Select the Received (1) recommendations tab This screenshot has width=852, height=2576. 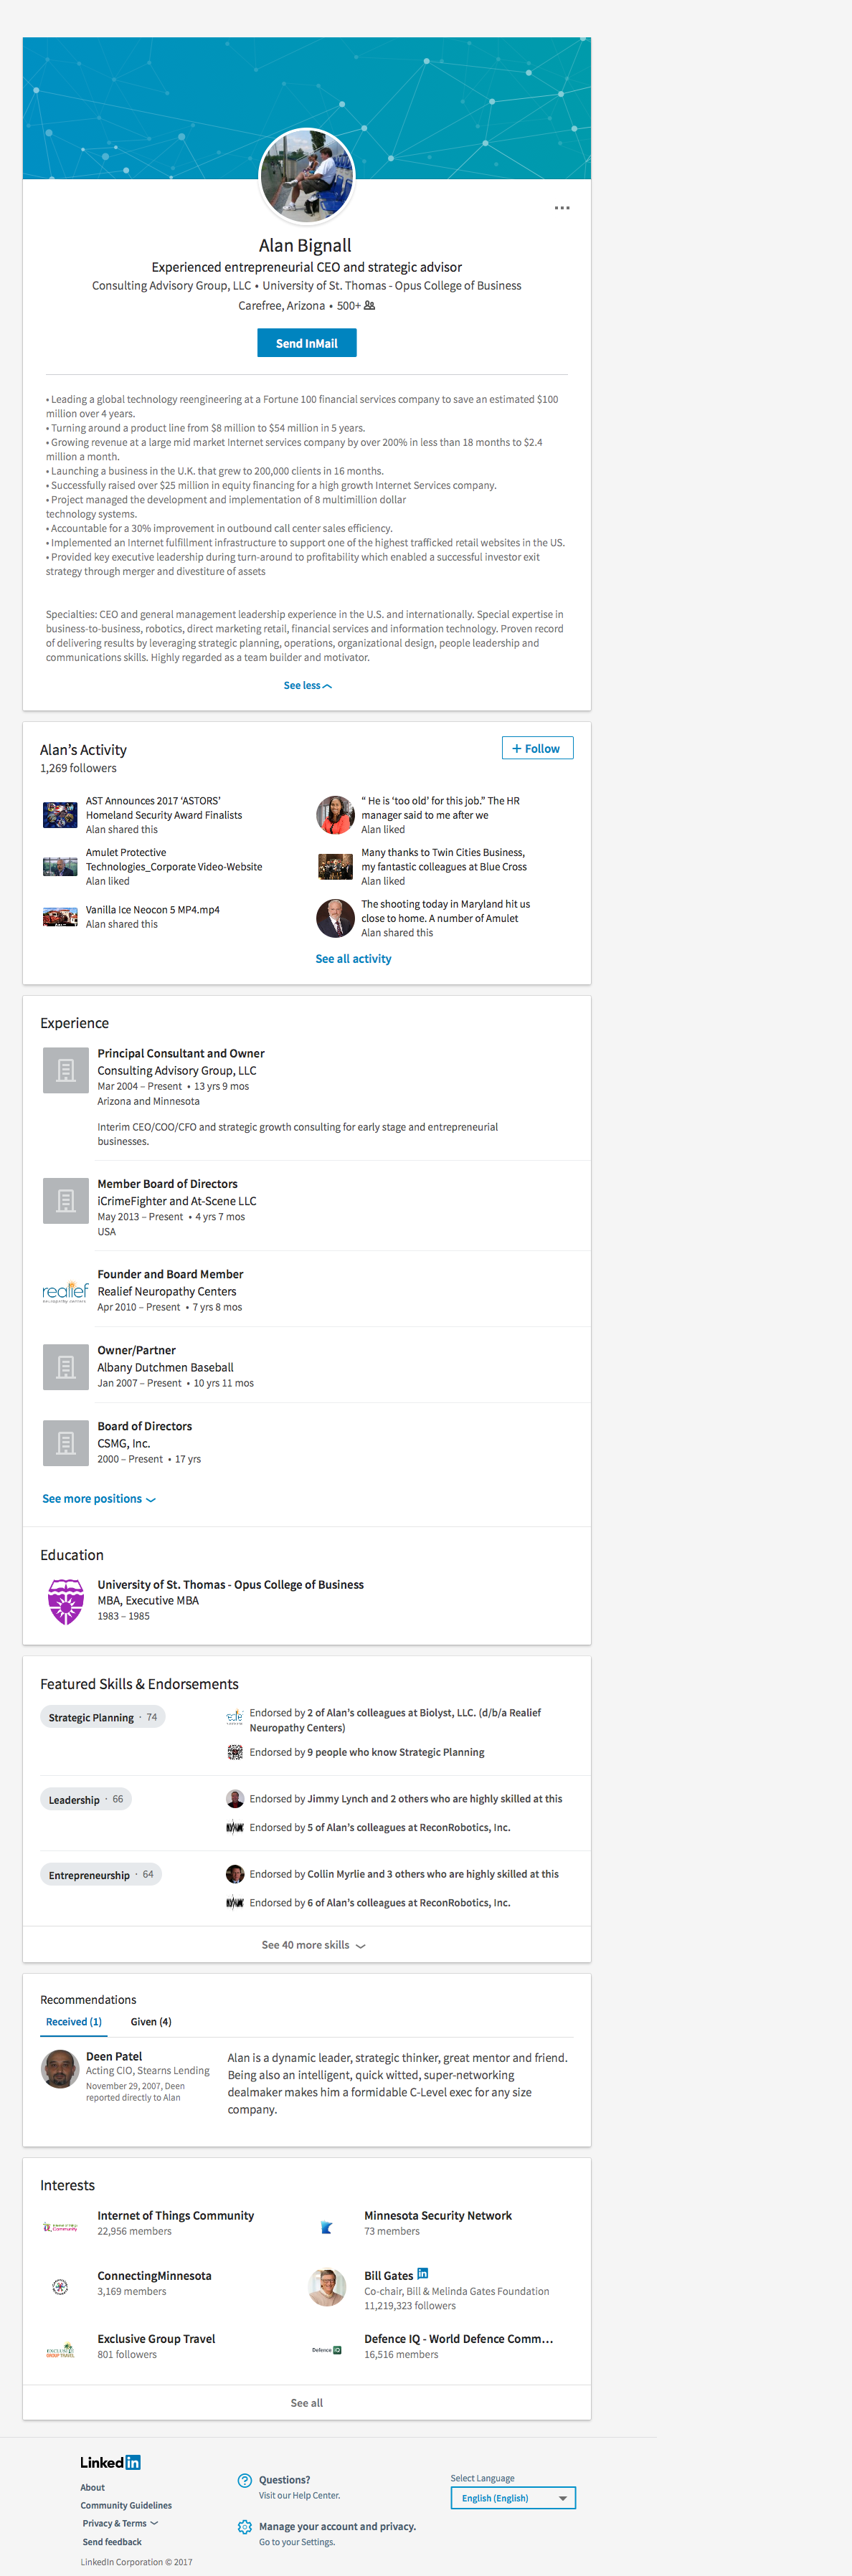pyautogui.click(x=74, y=2021)
